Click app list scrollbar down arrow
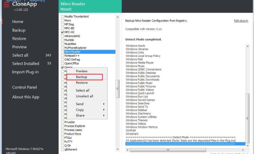Screen dimensions: 254x154 point(118,149)
